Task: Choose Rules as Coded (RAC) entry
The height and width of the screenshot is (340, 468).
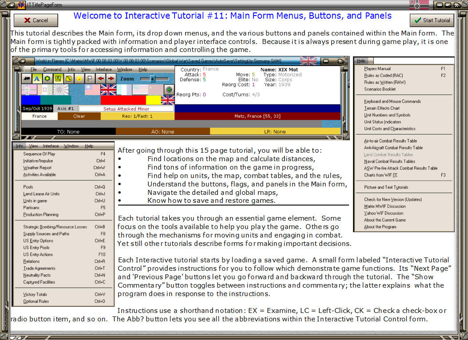Action: tap(404, 75)
